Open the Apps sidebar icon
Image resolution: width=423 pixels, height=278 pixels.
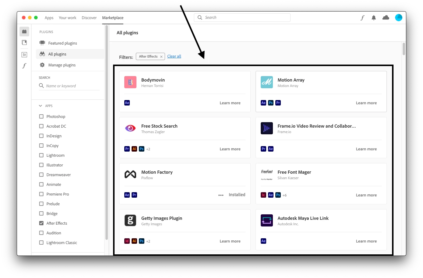click(24, 32)
